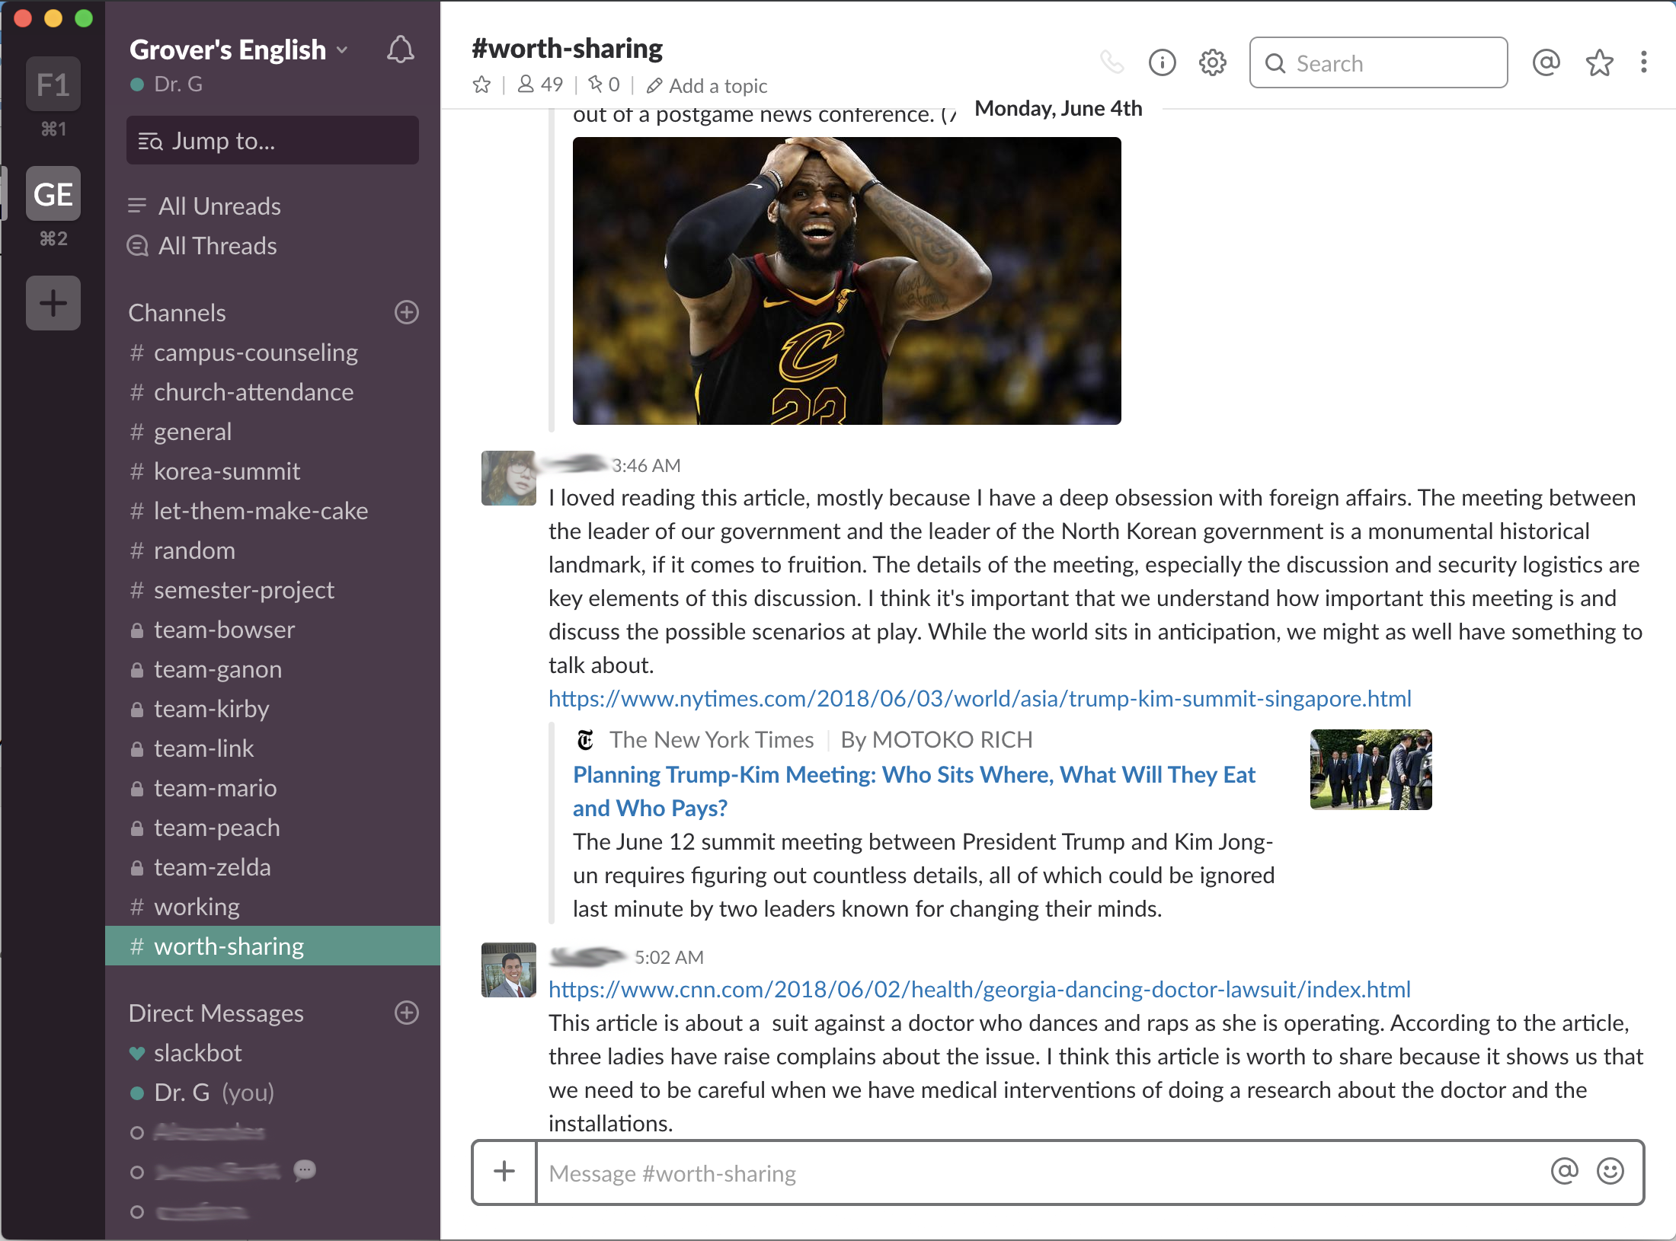Open the nytimes.com trump-kim-summit link
Screen dimensions: 1676x1241
pos(980,698)
